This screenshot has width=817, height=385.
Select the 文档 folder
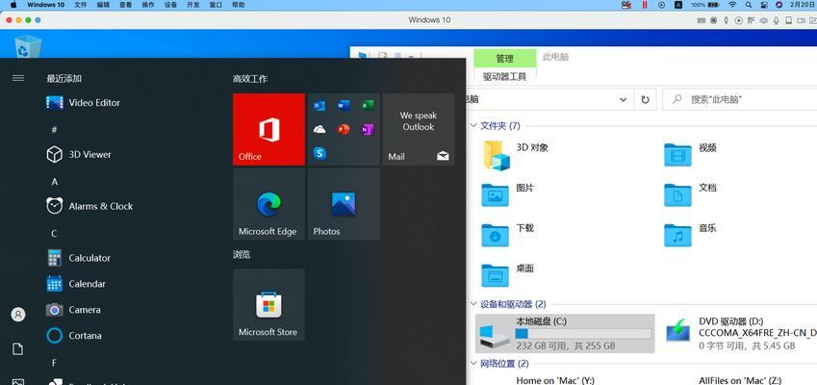pyautogui.click(x=691, y=194)
